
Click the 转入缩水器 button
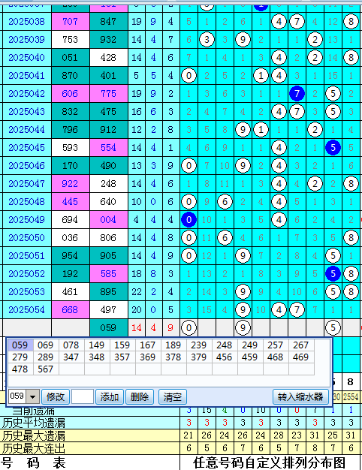pyautogui.click(x=300, y=397)
